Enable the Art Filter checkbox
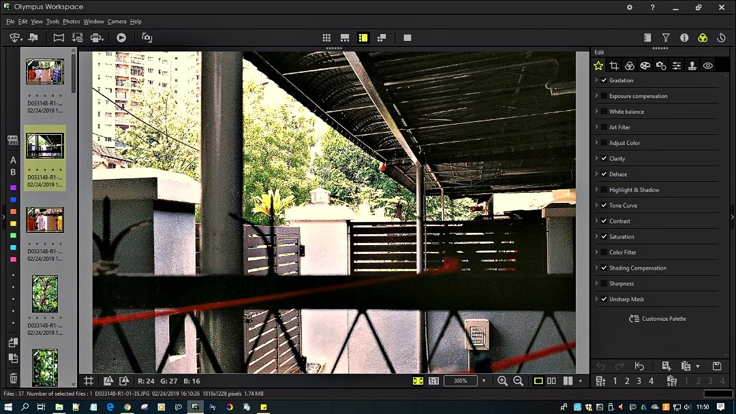Viewport: 736px width, 414px height. pos(604,127)
